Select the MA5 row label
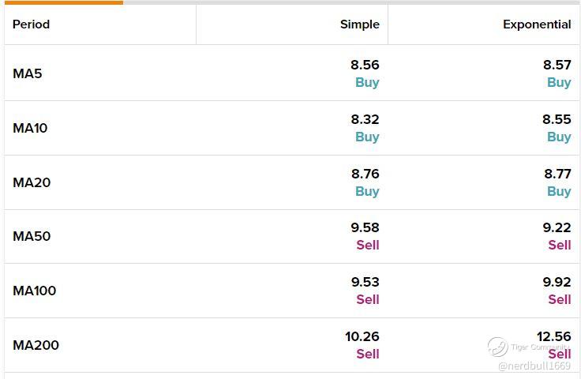 point(28,73)
